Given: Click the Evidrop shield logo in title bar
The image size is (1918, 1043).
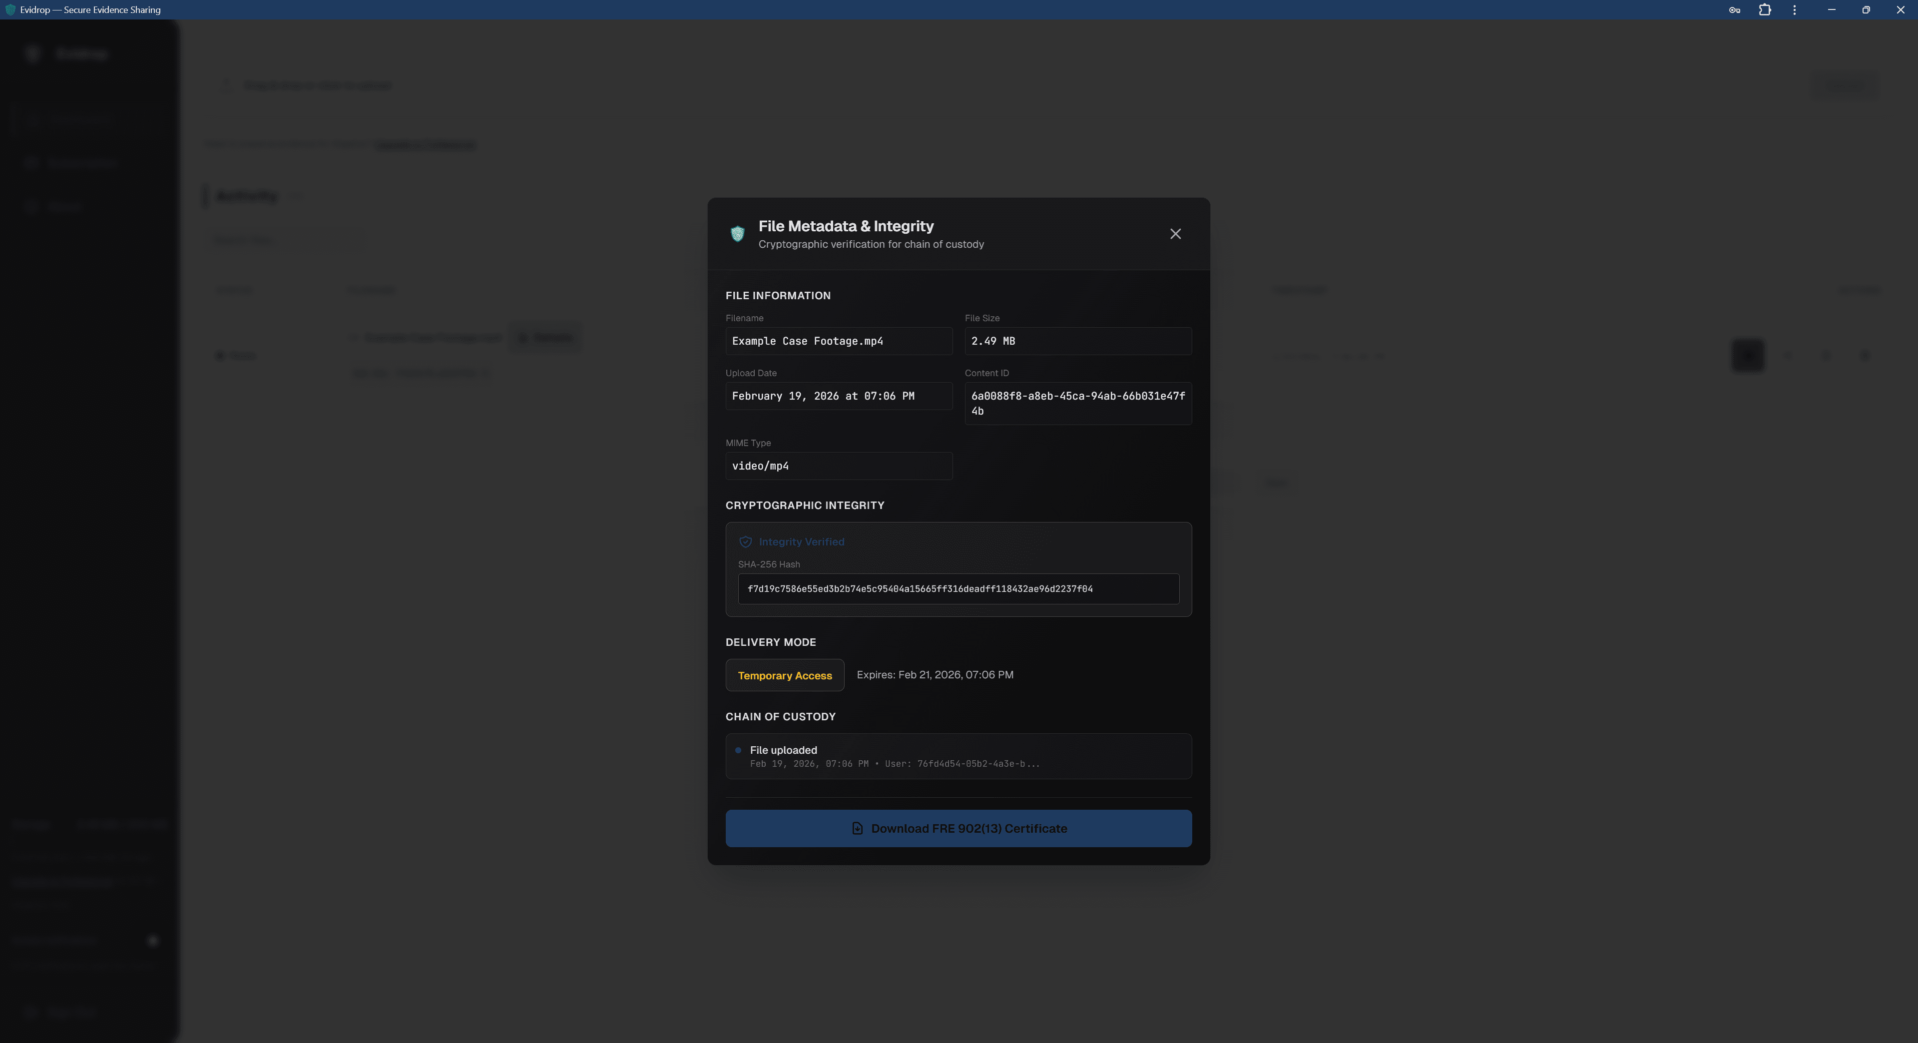Looking at the screenshot, I should point(9,9).
